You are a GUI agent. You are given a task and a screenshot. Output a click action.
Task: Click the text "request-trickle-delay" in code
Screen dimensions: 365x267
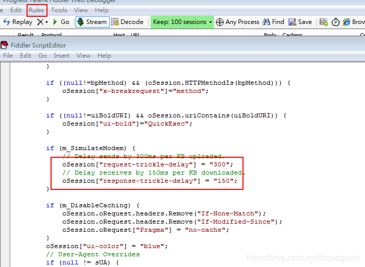(148, 164)
